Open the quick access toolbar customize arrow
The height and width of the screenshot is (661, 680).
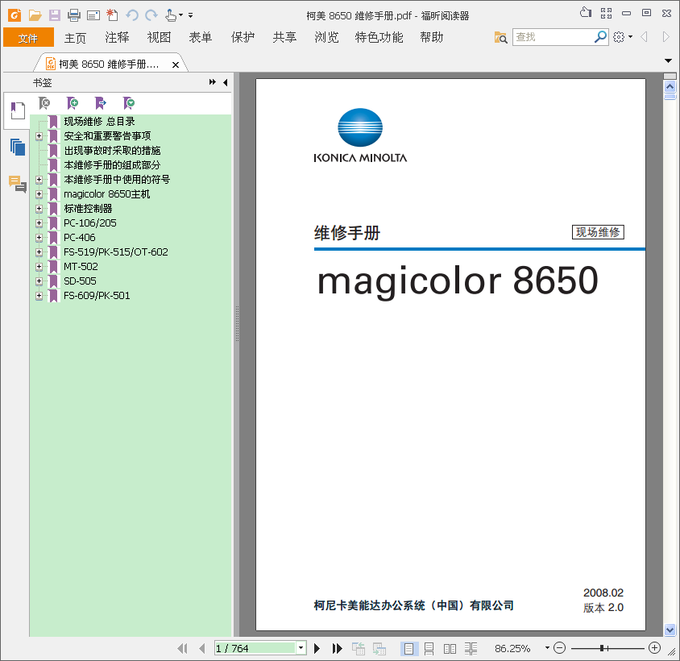point(190,15)
